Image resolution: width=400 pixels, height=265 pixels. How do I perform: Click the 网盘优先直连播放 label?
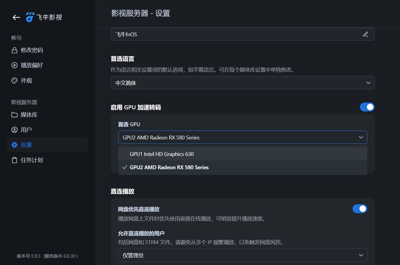[139, 209]
